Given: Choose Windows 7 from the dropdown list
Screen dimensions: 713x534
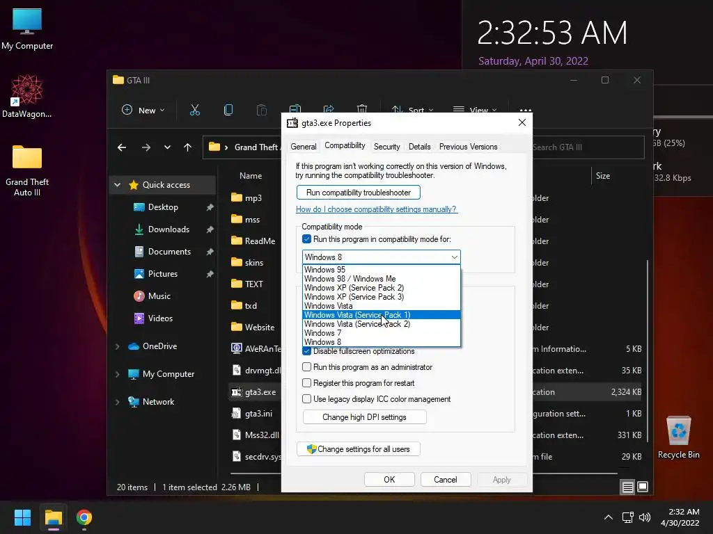Looking at the screenshot, I should point(381,333).
